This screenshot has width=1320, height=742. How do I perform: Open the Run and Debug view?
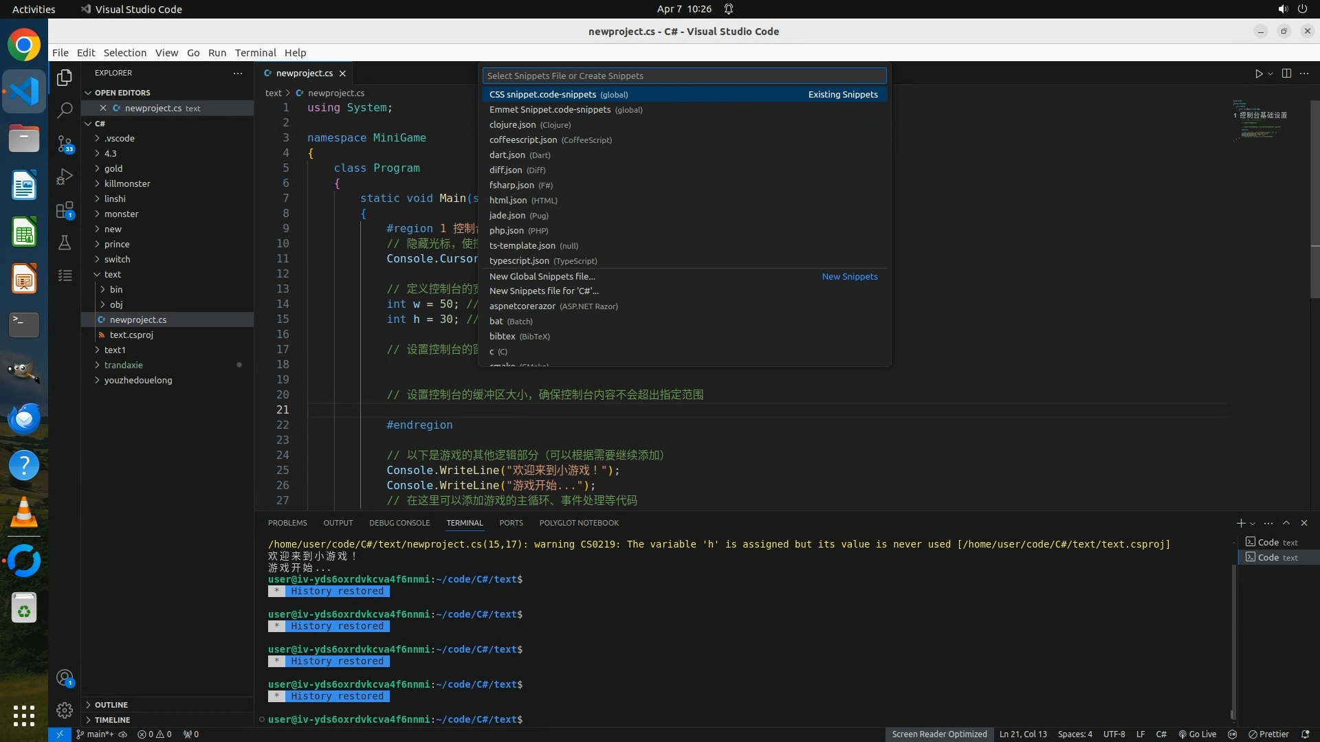pos(65,177)
